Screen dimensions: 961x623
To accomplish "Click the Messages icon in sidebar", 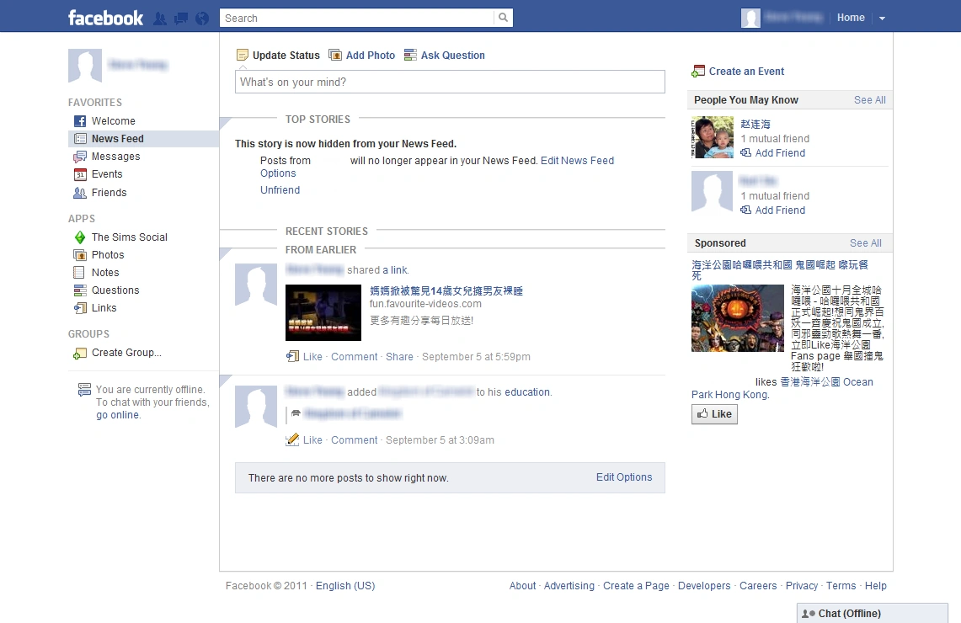I will tap(80, 157).
